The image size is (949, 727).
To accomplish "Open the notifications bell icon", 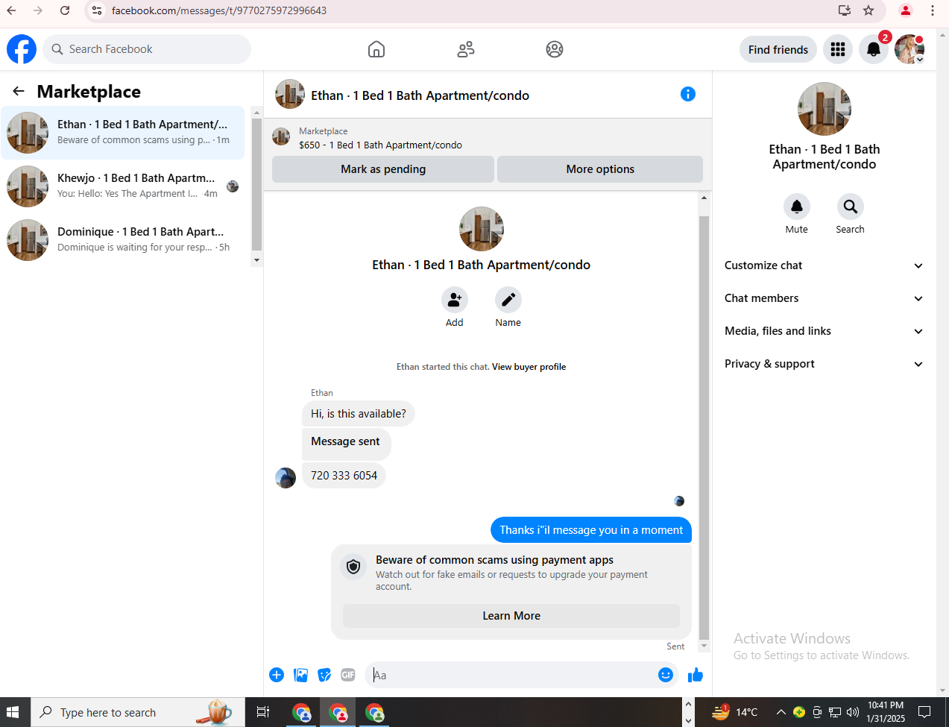I will pyautogui.click(x=874, y=49).
